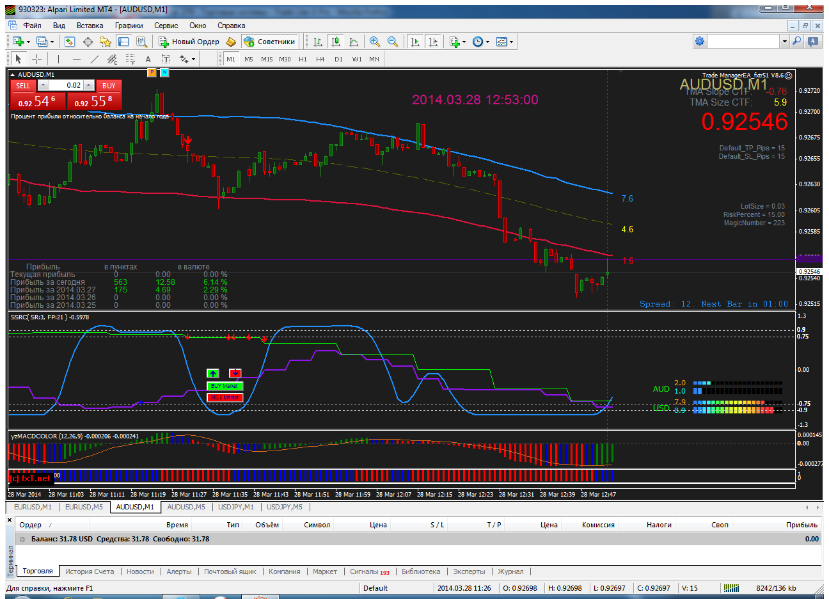This screenshot has height=599, width=829.
Task: Click the Zoom Out magnifier
Action: pyautogui.click(x=393, y=42)
